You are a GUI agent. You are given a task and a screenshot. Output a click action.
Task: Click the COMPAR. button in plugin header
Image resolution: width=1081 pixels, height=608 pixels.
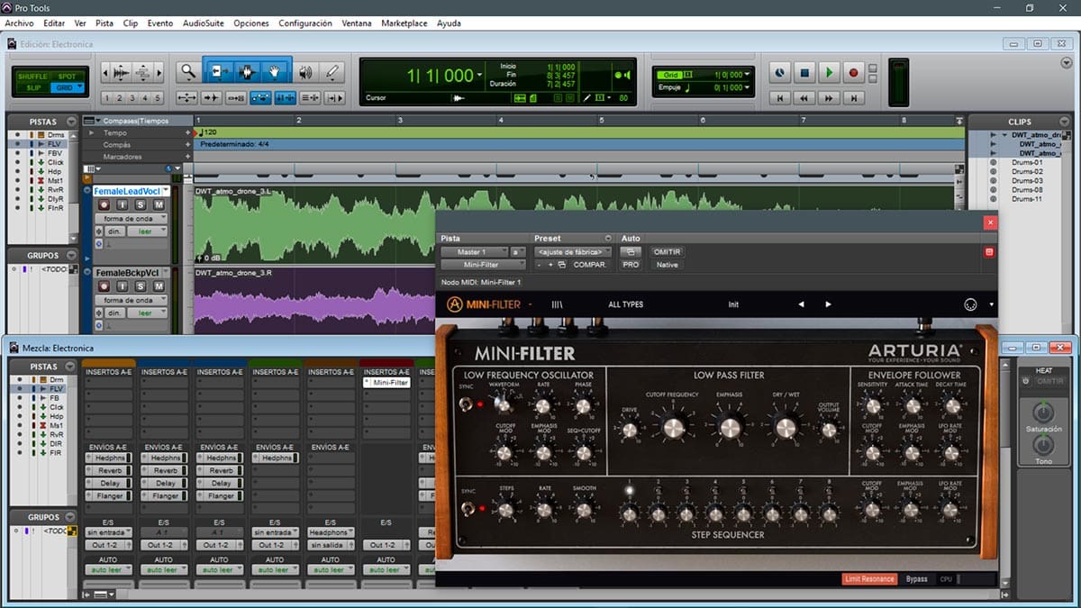pos(590,266)
